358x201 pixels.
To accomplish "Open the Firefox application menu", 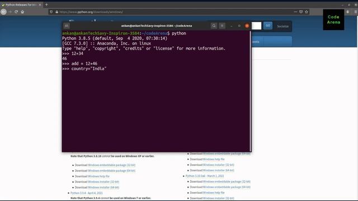I will pos(356,12).
